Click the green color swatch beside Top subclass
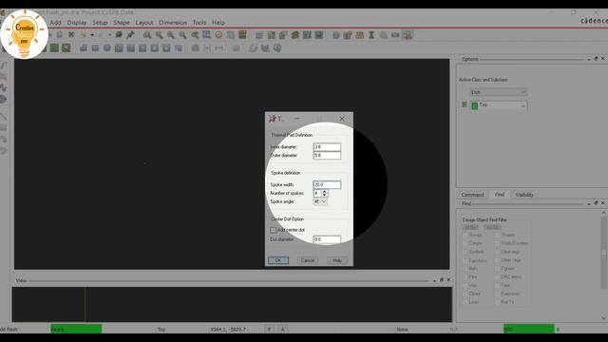The height and width of the screenshot is (342, 608). tap(474, 105)
